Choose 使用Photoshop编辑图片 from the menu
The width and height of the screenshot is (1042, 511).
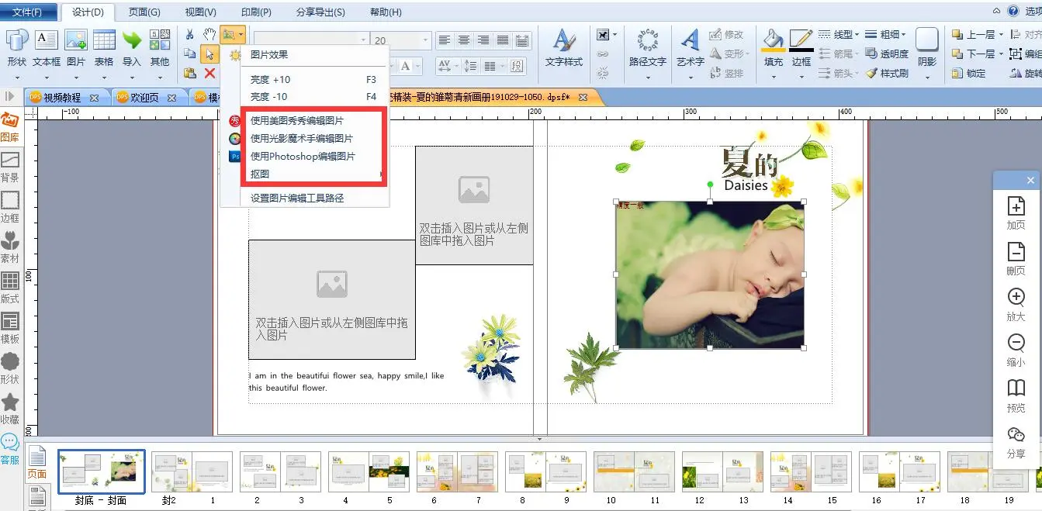303,156
